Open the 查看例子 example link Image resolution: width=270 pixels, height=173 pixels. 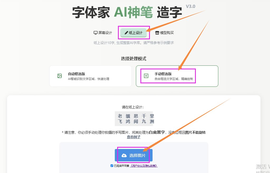pyautogui.click(x=134, y=137)
